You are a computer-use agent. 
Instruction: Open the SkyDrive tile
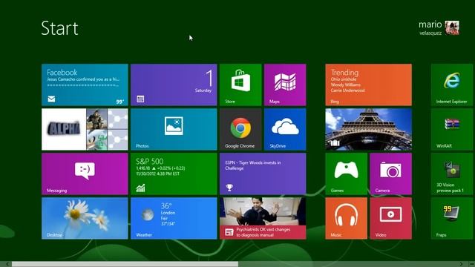pyautogui.click(x=285, y=129)
